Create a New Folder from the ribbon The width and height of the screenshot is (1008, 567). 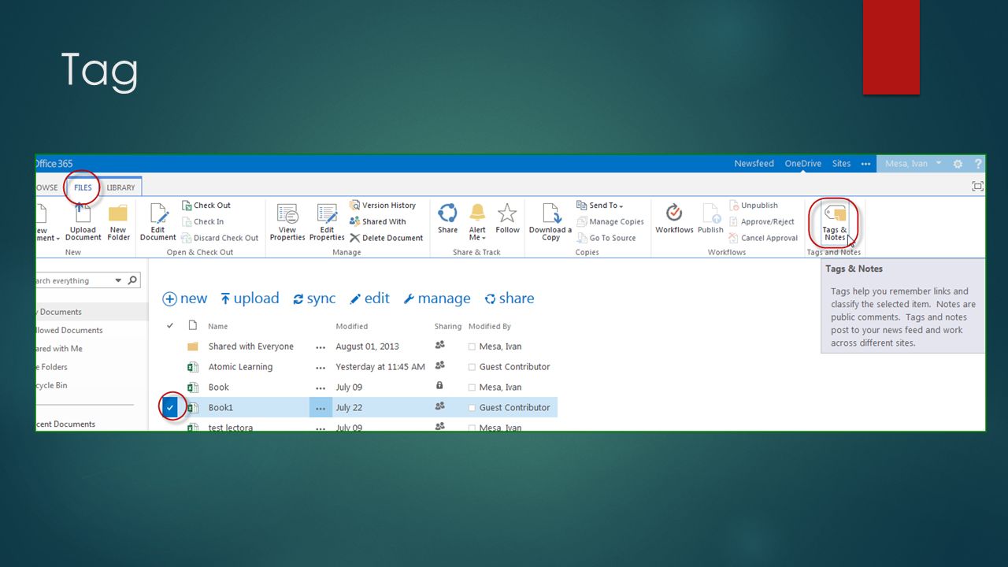click(118, 223)
